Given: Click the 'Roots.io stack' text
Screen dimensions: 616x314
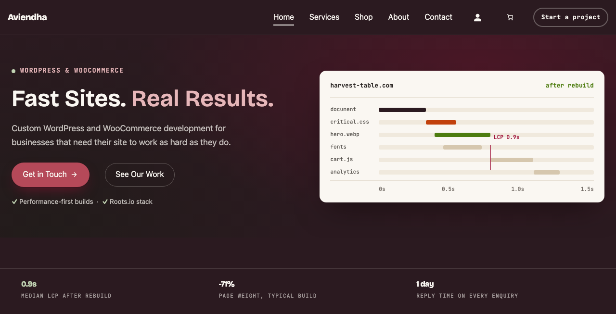Looking at the screenshot, I should [131, 201].
